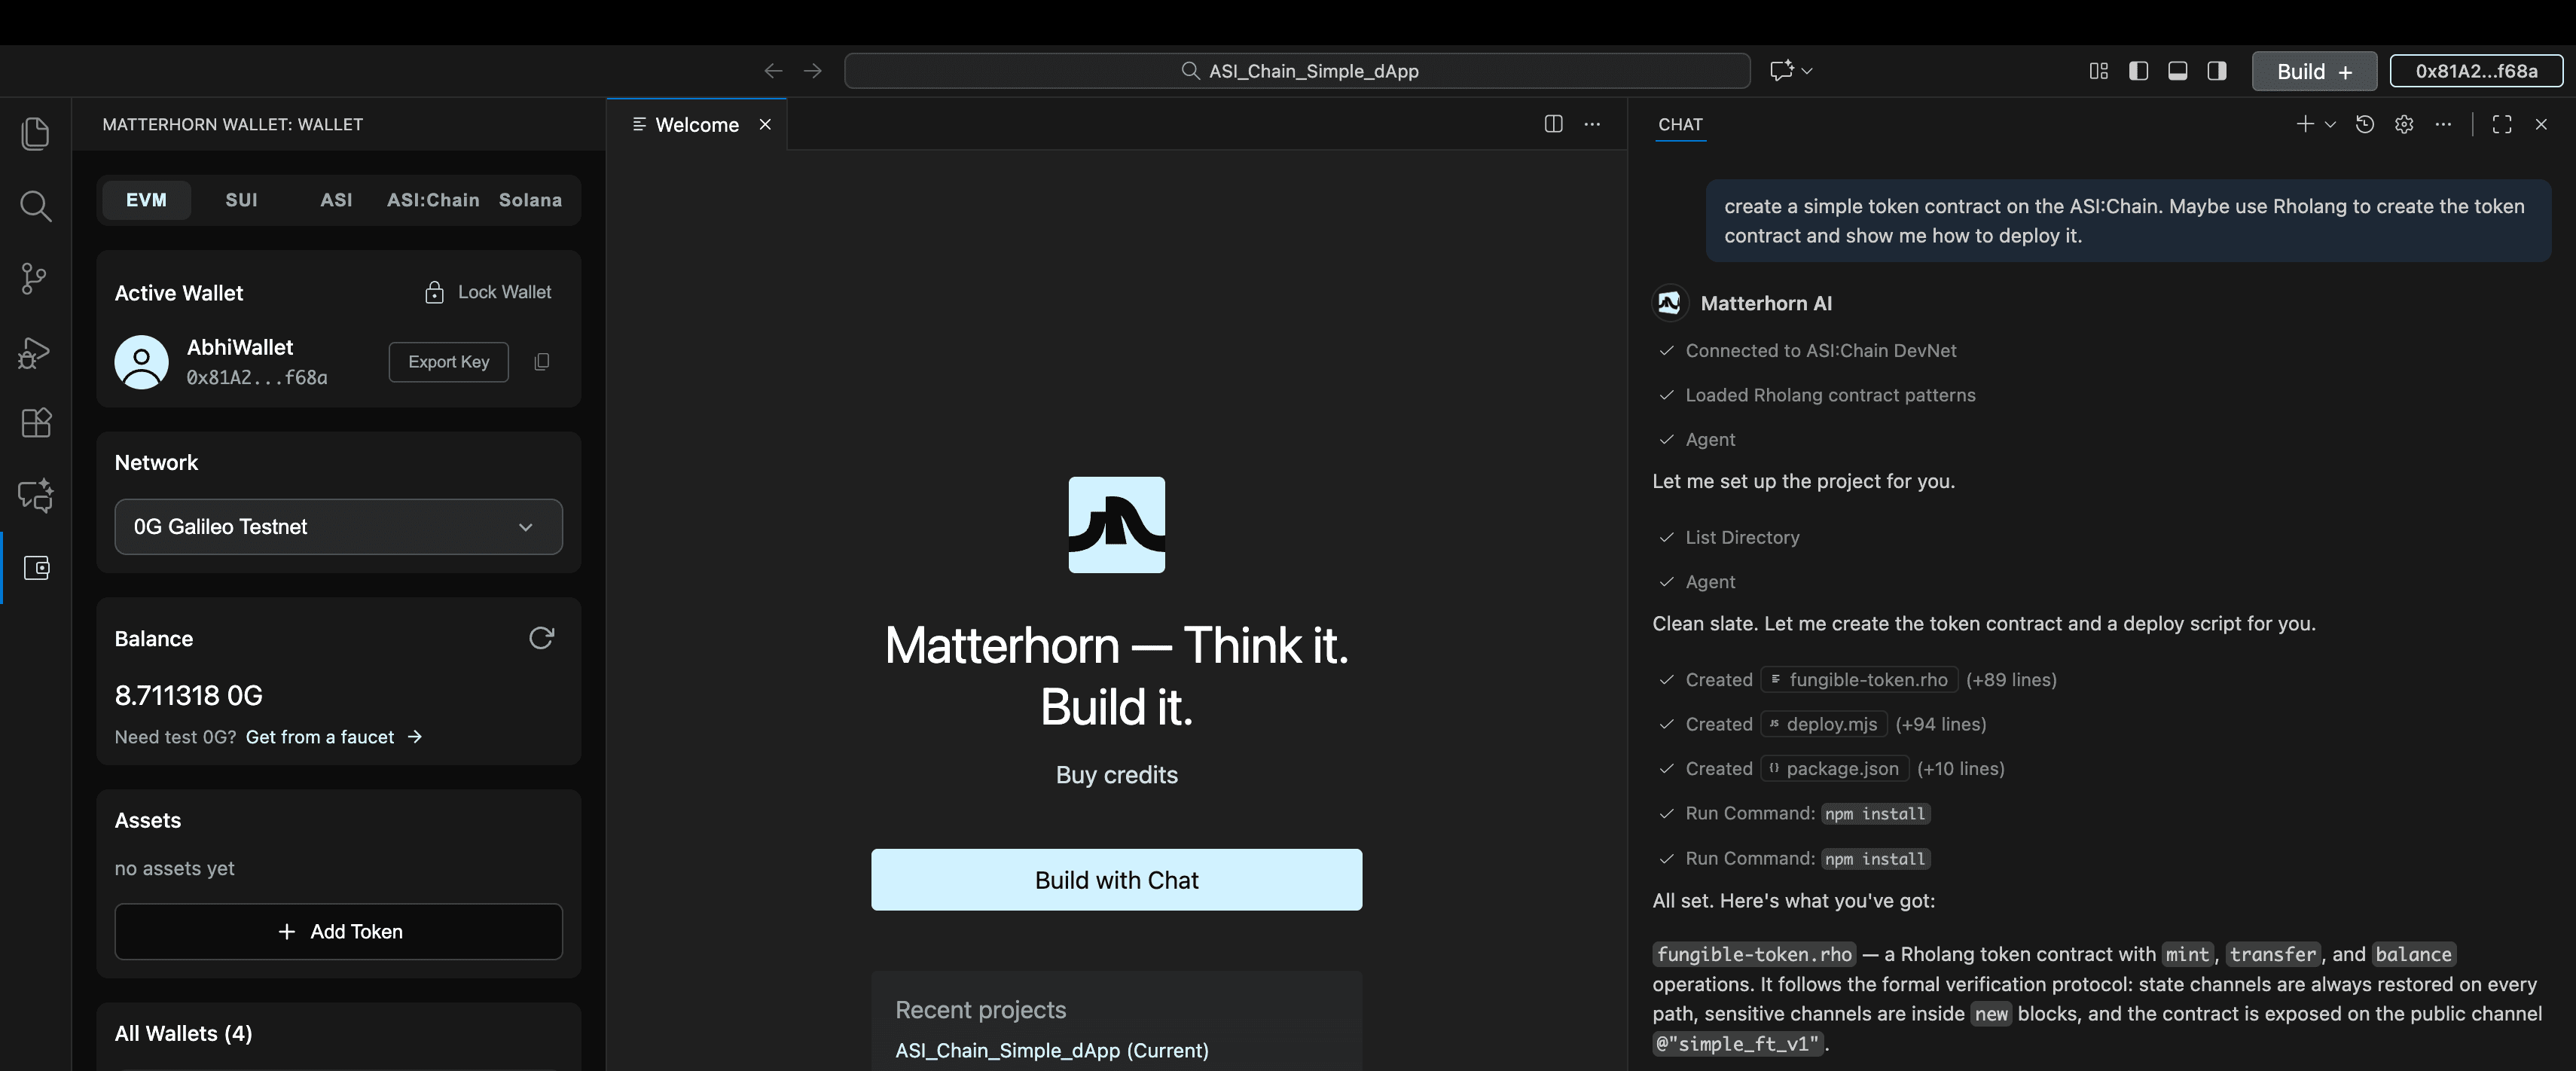Click the Matterhorn logo on Welcome page
The height and width of the screenshot is (1071, 2576).
pyautogui.click(x=1116, y=525)
